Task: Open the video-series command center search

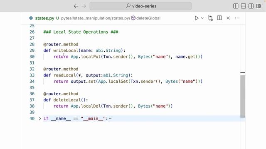Action: click(140, 6)
